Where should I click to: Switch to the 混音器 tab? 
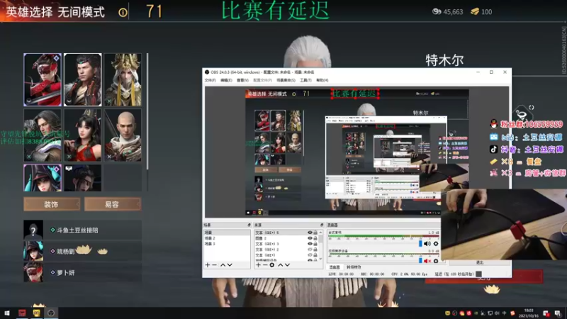pos(335,267)
